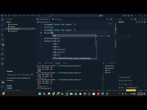
Task: Open the Terminal menu
Action: point(33,16)
